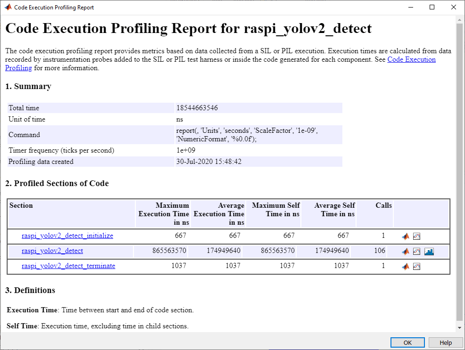Open raspi_yolov2_detect execution times in MATLAB
The height and width of the screenshot is (350, 465).
[405, 251]
